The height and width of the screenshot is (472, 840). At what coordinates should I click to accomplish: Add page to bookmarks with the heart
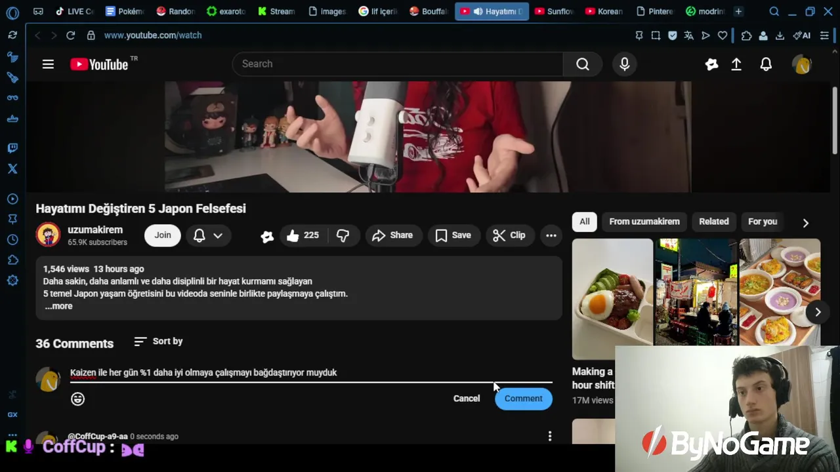[723, 35]
